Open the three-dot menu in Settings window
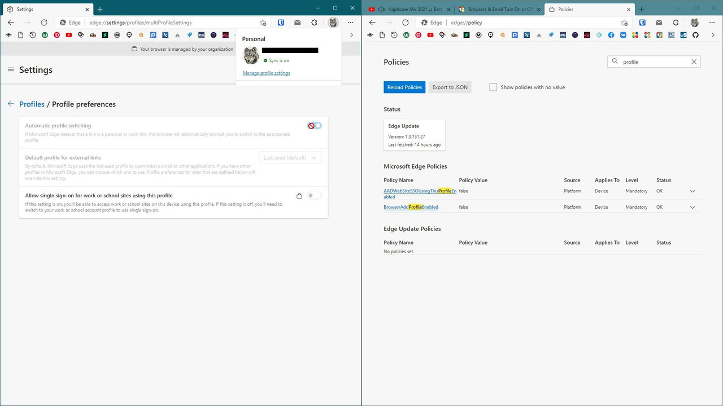This screenshot has width=723, height=406. (x=351, y=23)
